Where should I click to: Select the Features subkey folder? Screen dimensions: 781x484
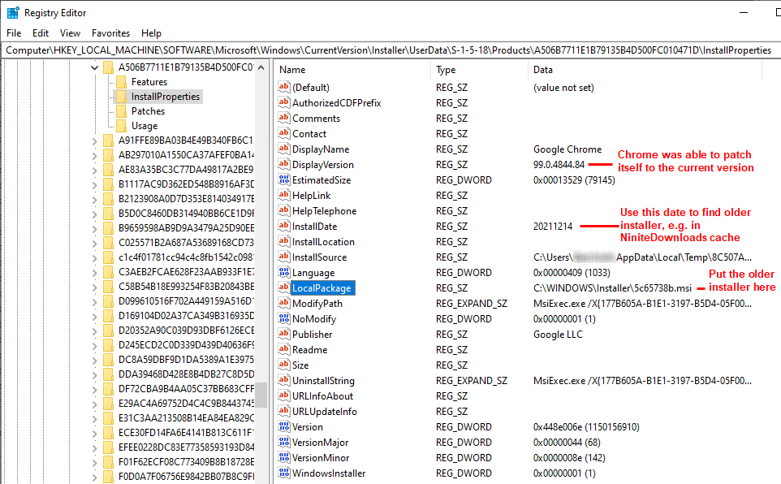pos(149,82)
